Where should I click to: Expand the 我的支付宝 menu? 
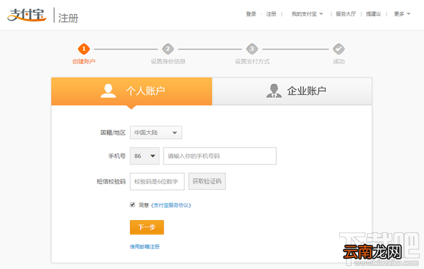(x=307, y=14)
